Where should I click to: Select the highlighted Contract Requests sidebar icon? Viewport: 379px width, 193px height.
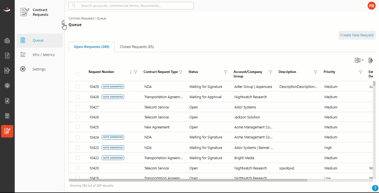(x=7, y=131)
